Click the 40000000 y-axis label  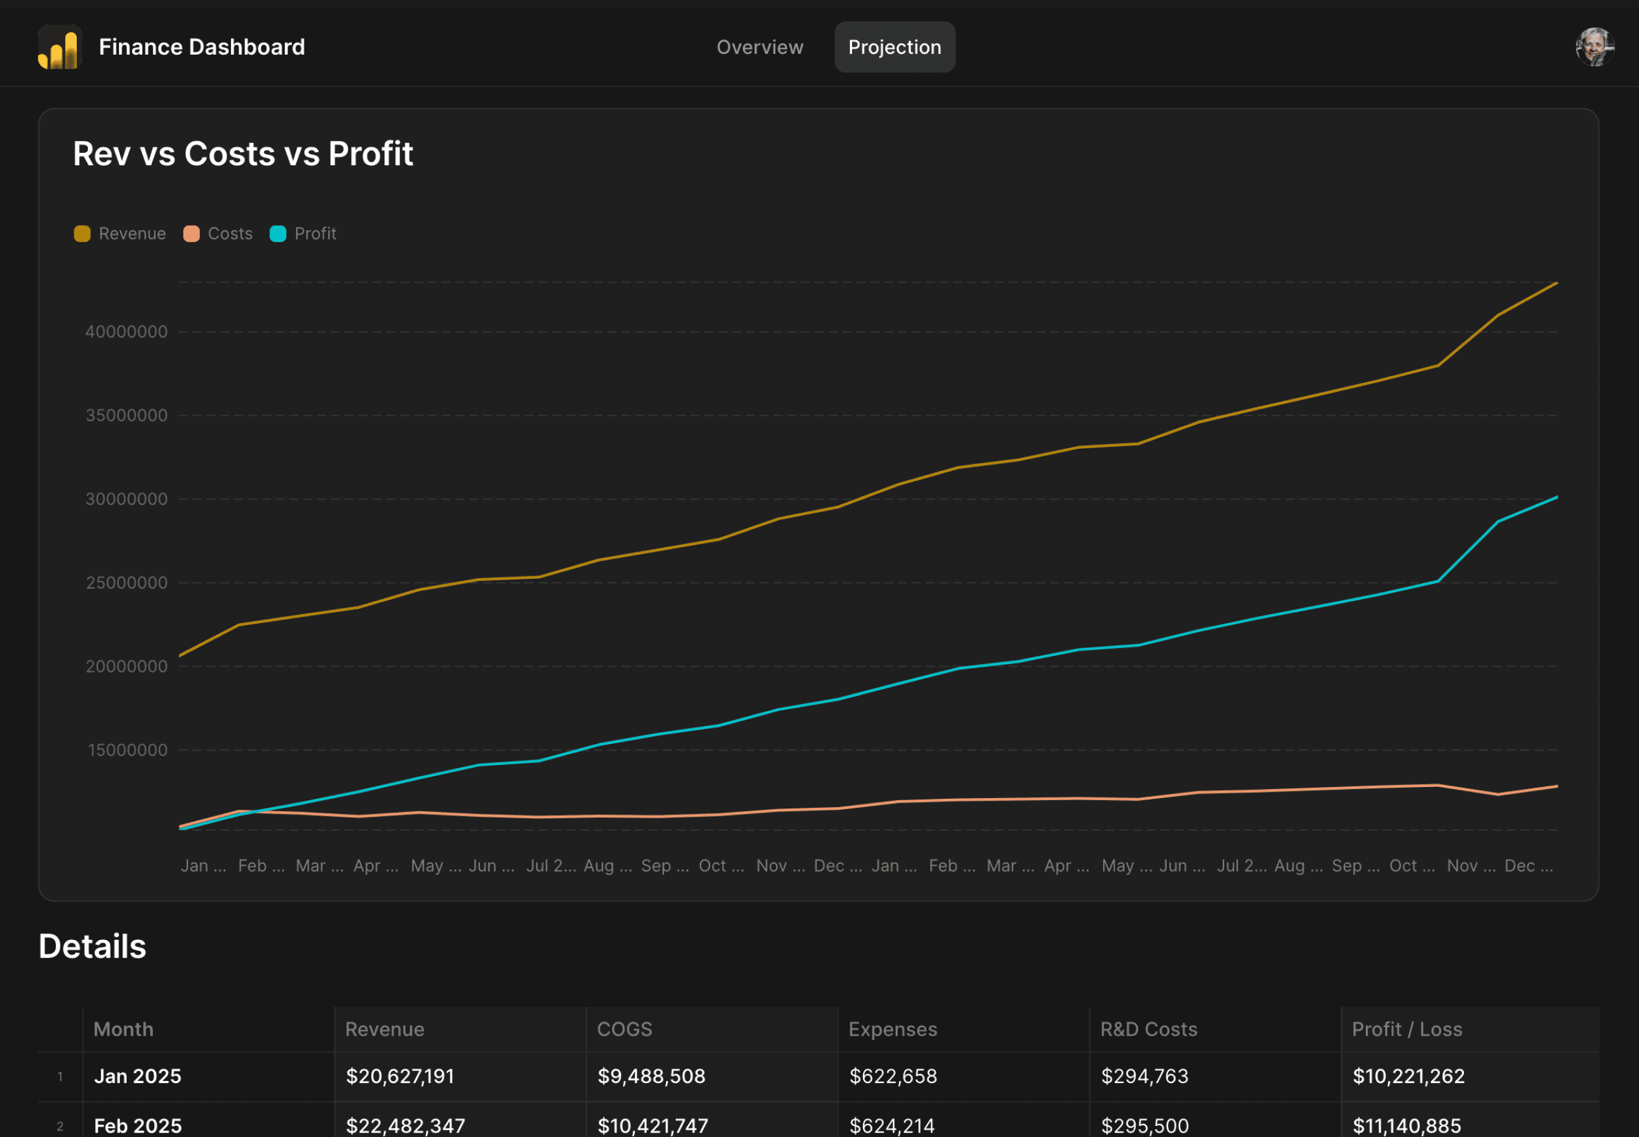(x=127, y=332)
